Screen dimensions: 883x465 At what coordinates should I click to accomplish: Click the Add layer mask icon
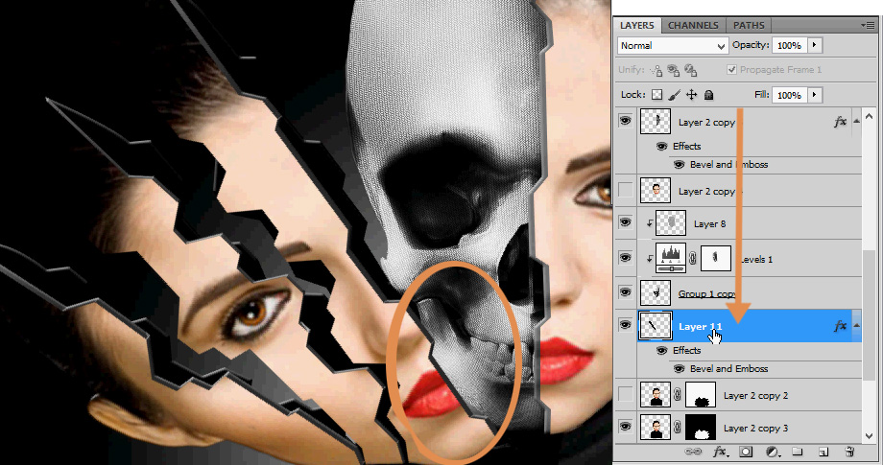point(746,452)
